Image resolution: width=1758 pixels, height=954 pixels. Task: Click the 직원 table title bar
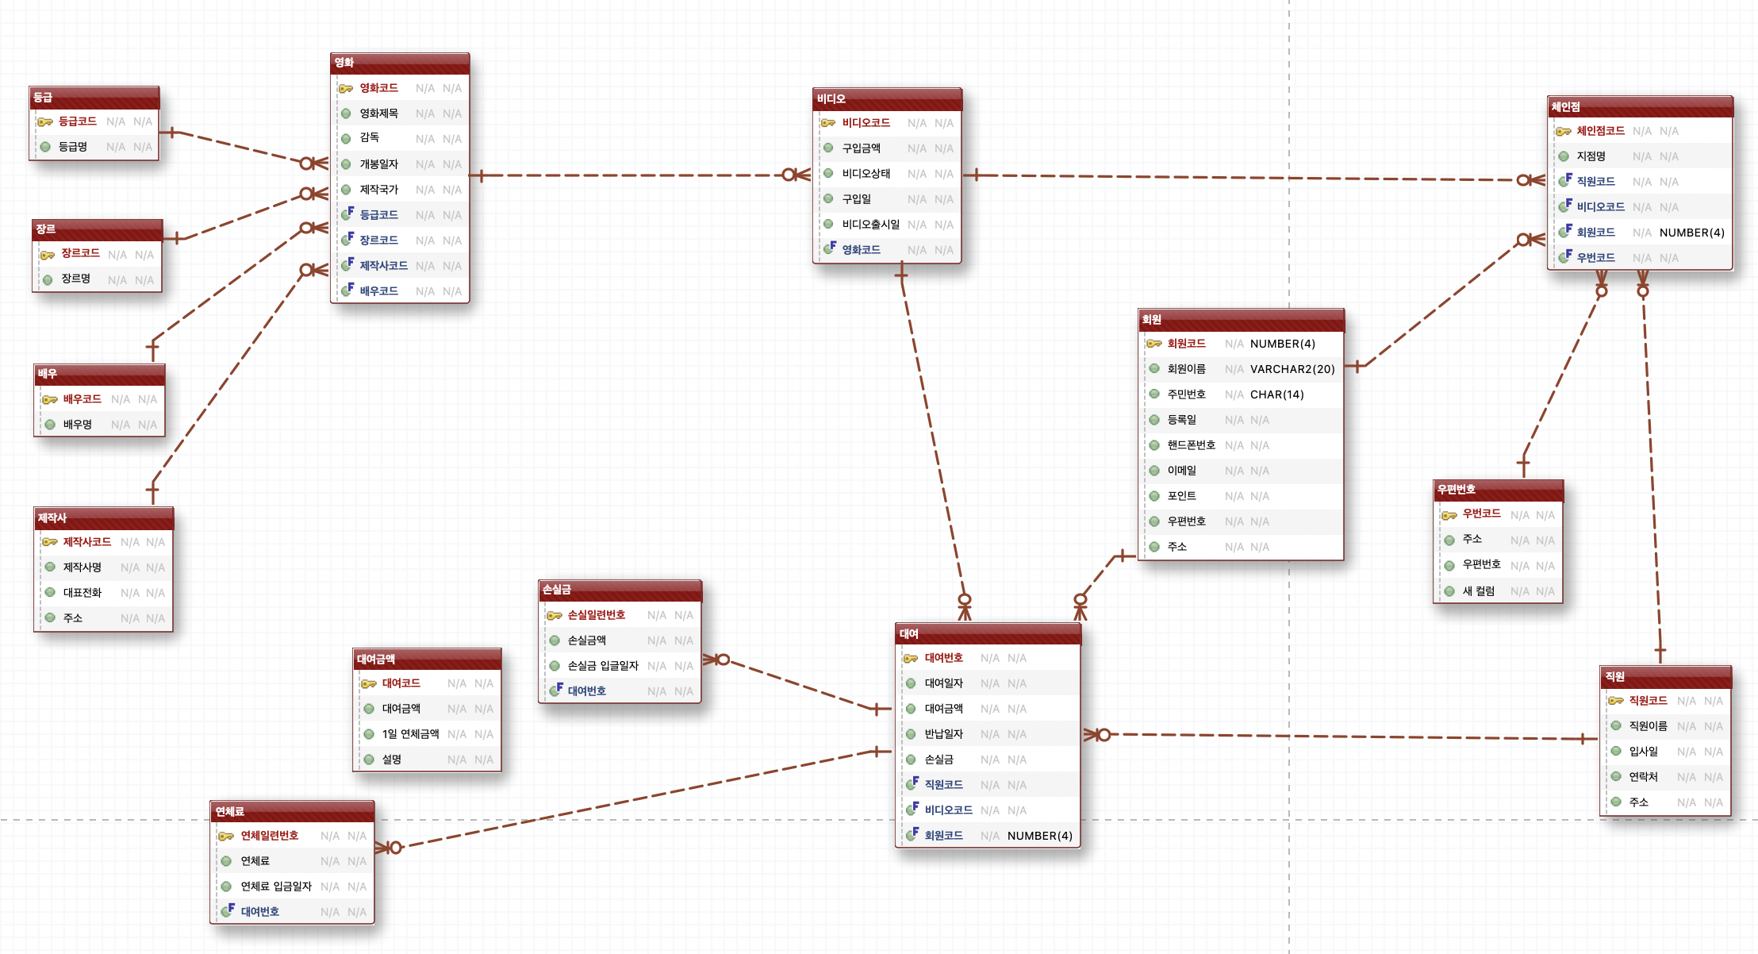coord(1664,676)
